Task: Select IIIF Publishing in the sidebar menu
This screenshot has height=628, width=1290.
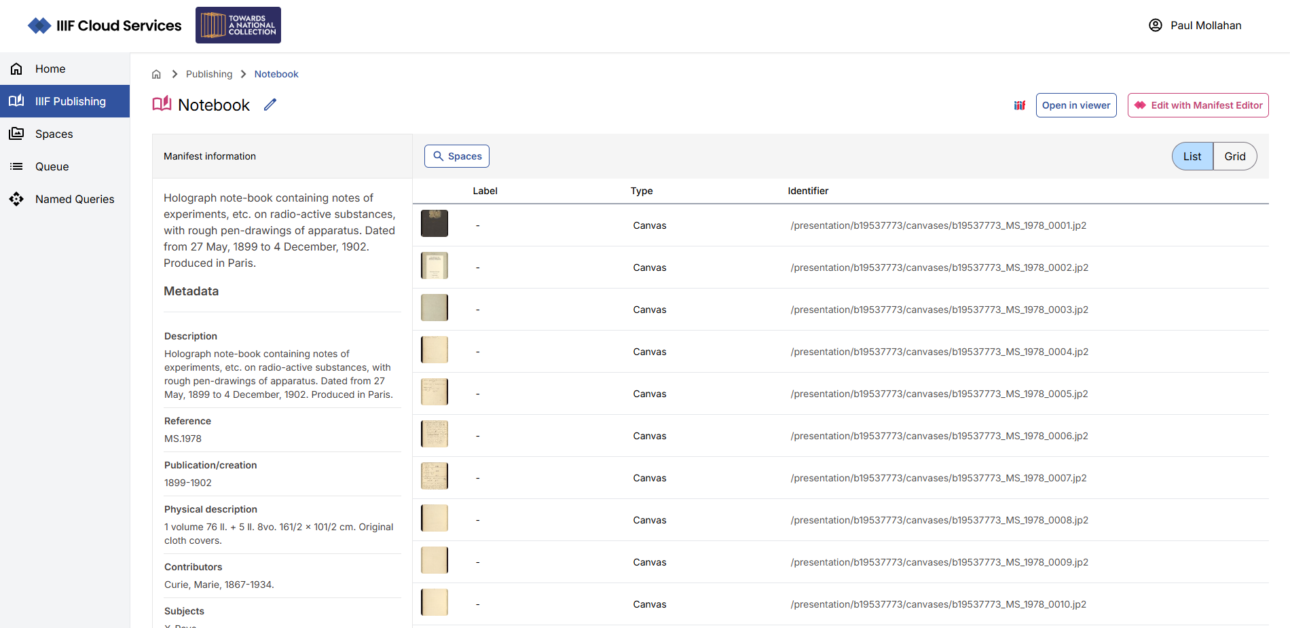Action: 70,100
